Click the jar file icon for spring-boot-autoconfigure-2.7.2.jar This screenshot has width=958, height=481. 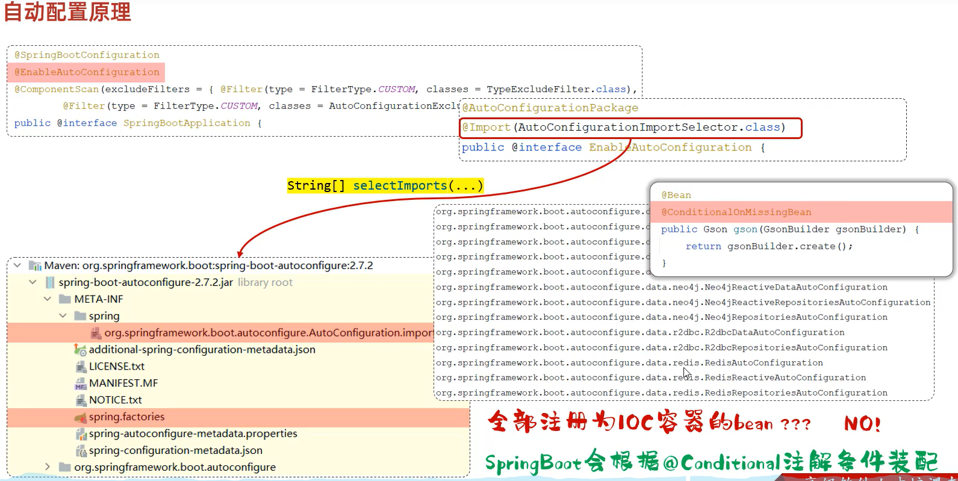point(50,282)
